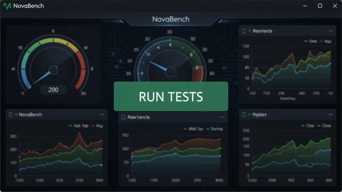Image resolution: width=342 pixels, height=192 pixels.
Task: Click the NovaBench heading in the top banner
Action: [x=171, y=19]
